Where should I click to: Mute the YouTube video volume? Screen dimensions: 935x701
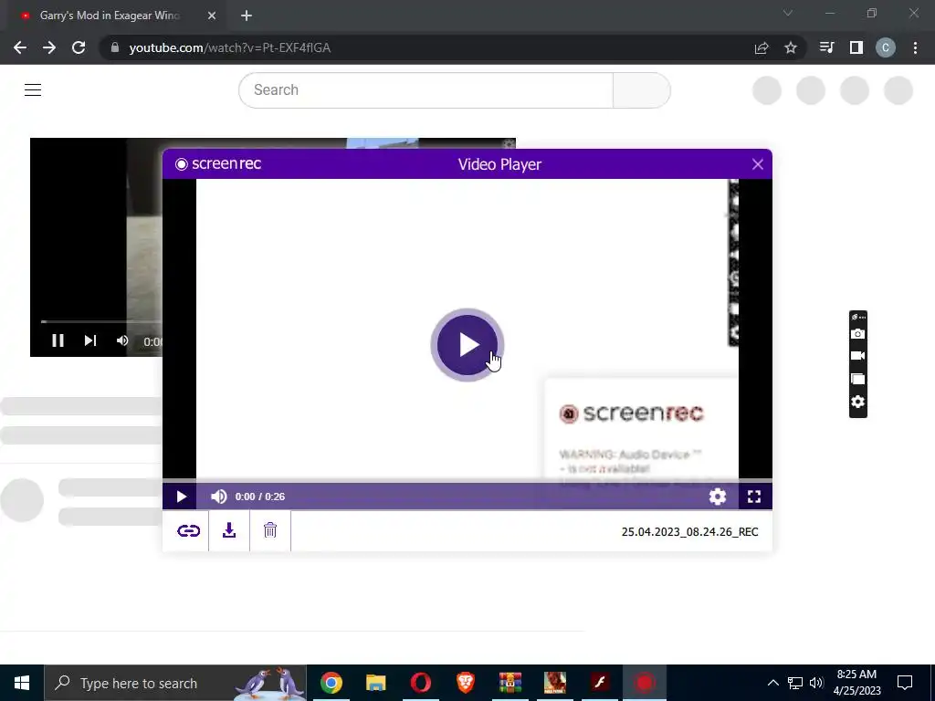pos(122,340)
